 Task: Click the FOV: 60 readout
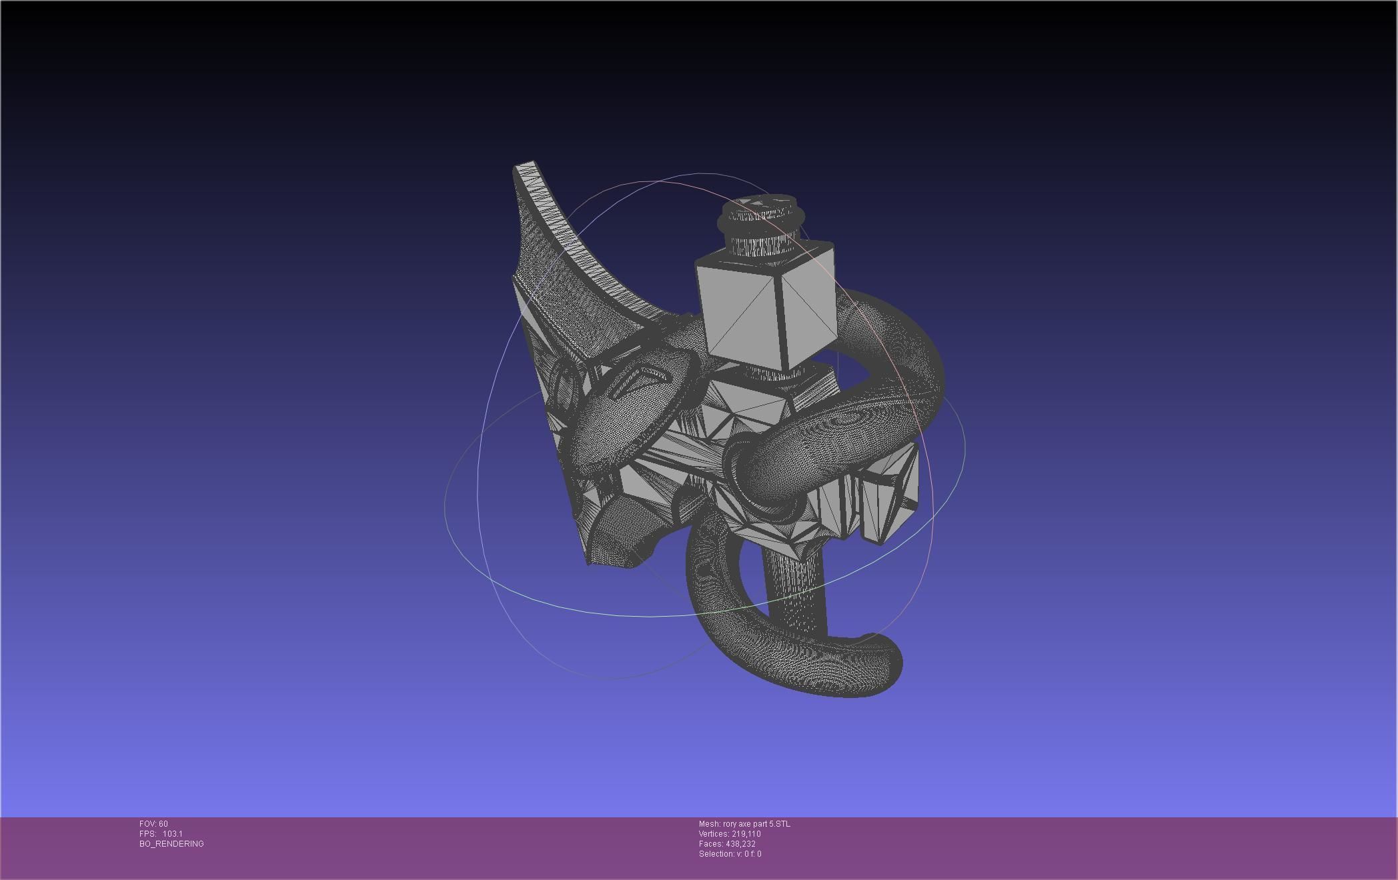click(x=153, y=824)
